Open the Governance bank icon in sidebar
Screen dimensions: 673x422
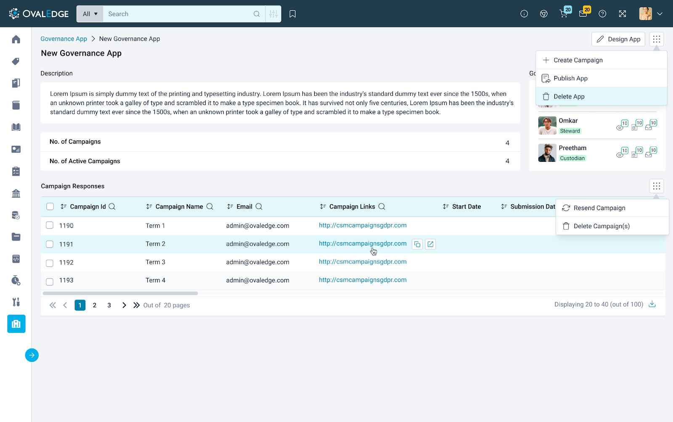[x=16, y=193]
